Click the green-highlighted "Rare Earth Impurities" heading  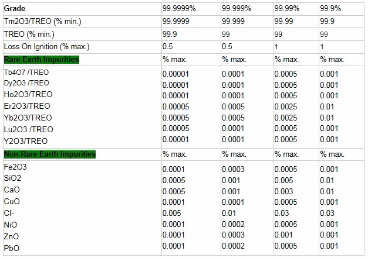tap(42, 59)
